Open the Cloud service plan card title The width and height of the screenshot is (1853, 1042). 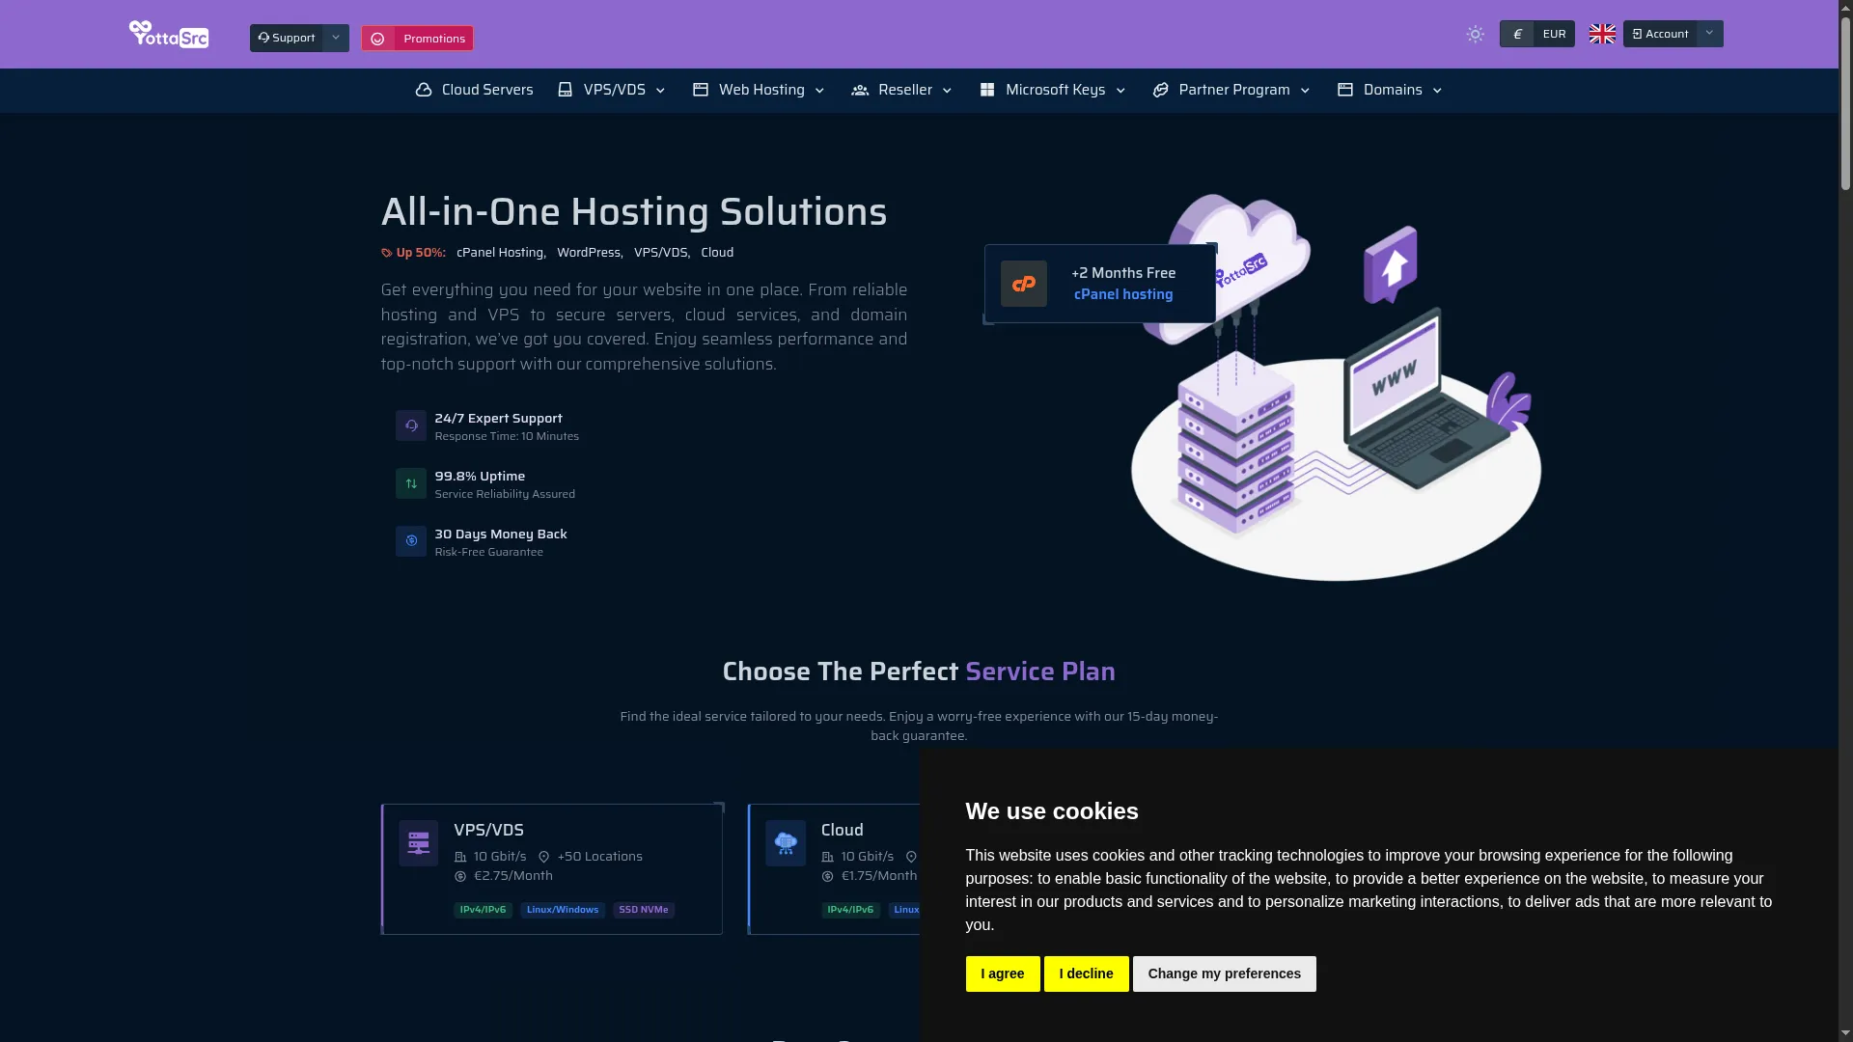tap(843, 830)
